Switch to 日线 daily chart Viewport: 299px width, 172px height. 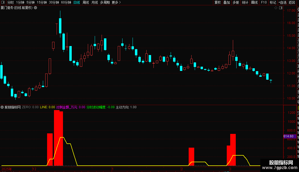pos(77,2)
